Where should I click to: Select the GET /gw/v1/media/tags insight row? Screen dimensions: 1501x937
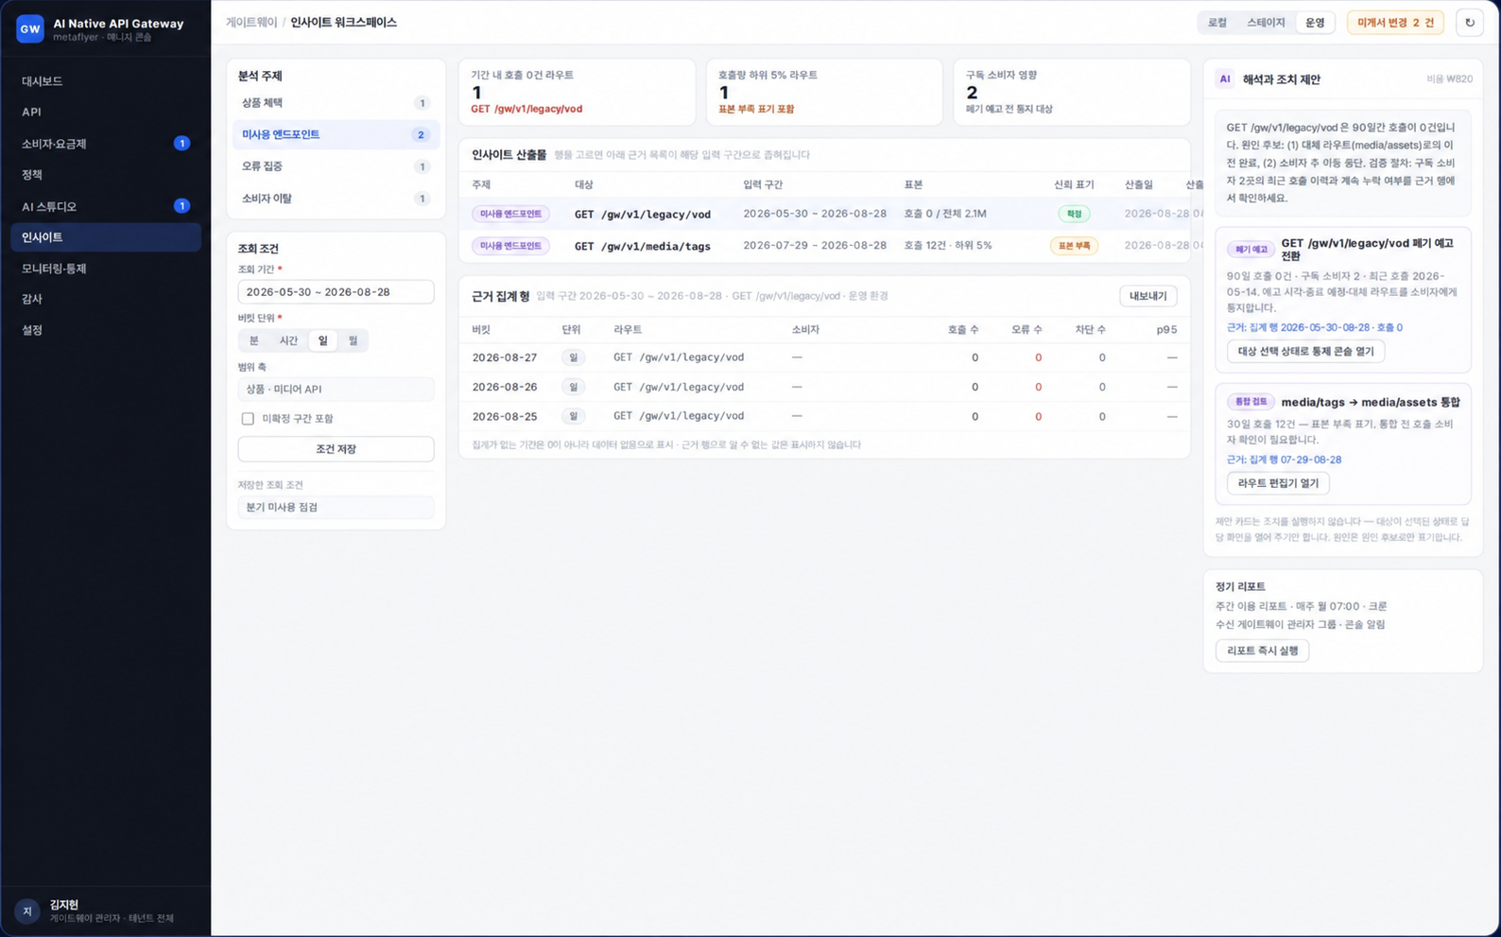(824, 246)
